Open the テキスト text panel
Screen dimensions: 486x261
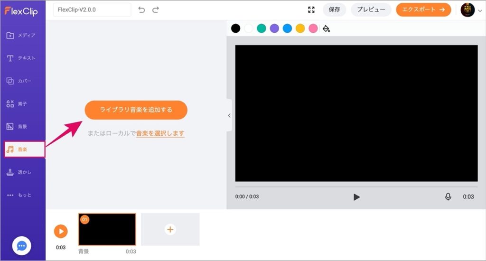21,58
